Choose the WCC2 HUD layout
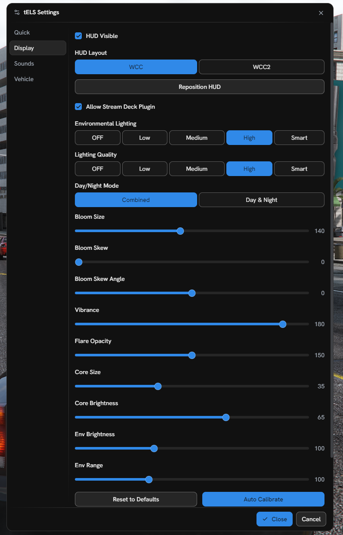Screen dimensions: 343x535 (262, 67)
